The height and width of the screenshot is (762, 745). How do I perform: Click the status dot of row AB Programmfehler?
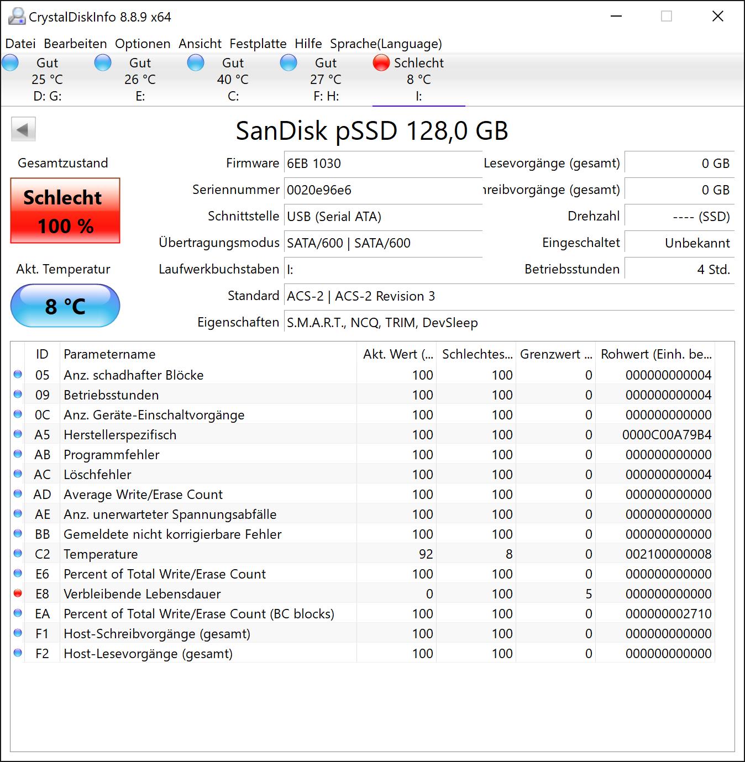click(18, 454)
